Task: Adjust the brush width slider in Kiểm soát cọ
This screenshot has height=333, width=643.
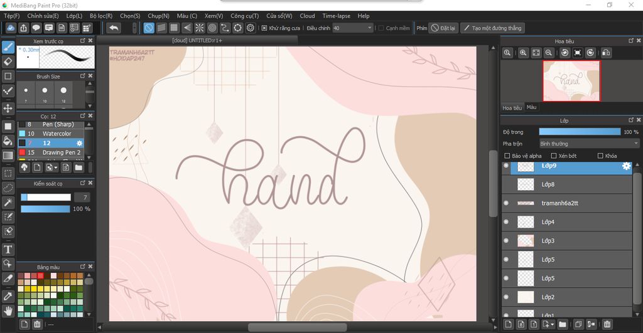Action: (x=45, y=198)
